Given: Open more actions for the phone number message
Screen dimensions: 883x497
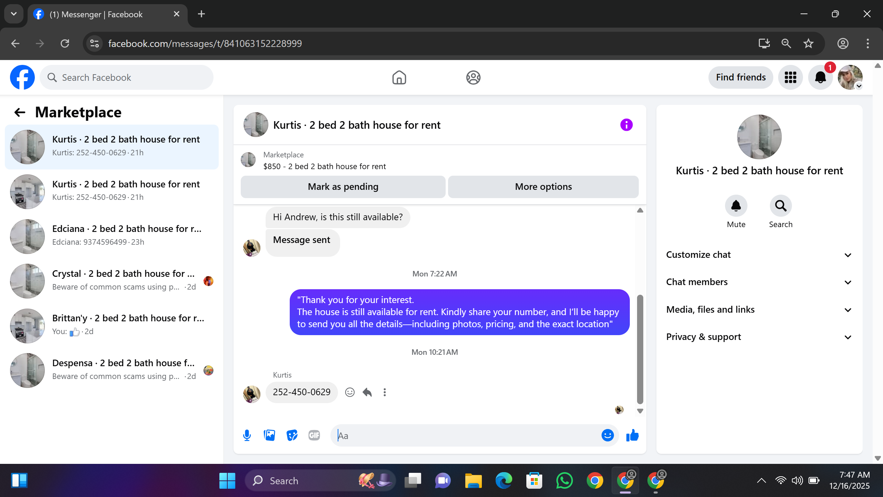Looking at the screenshot, I should pyautogui.click(x=385, y=392).
